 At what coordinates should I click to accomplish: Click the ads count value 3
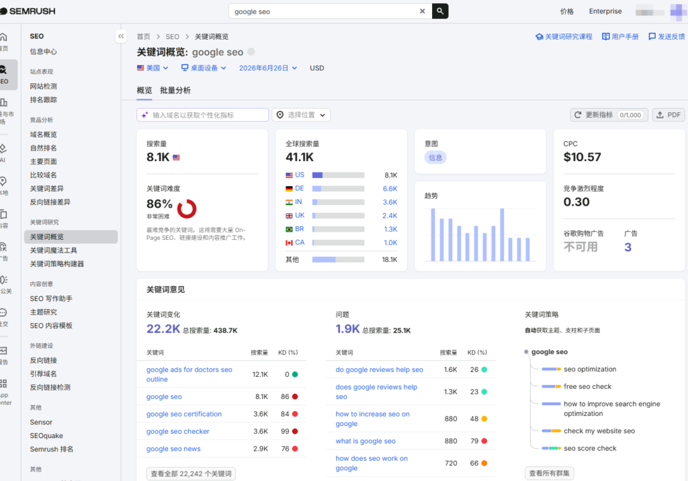point(628,247)
